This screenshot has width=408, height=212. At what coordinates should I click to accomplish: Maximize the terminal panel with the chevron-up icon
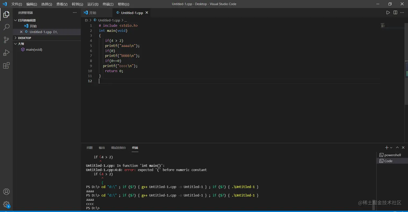click(397, 148)
